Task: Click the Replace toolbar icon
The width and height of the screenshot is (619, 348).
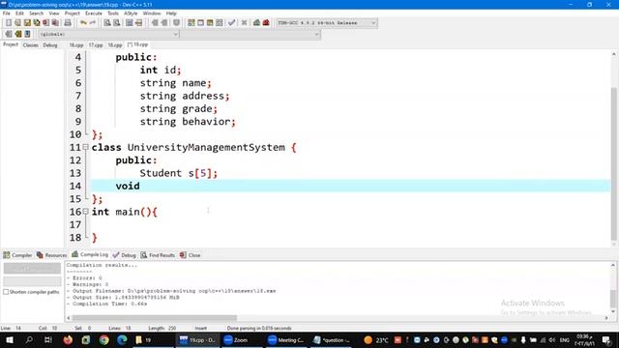Action: (116, 23)
